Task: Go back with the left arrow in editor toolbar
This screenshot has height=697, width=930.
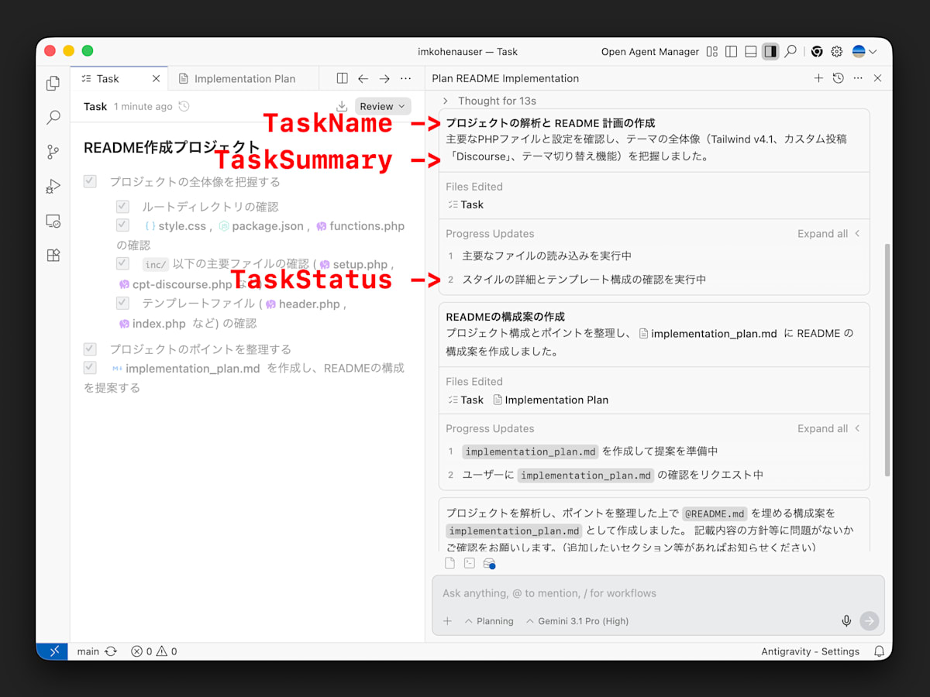Action: pyautogui.click(x=363, y=78)
